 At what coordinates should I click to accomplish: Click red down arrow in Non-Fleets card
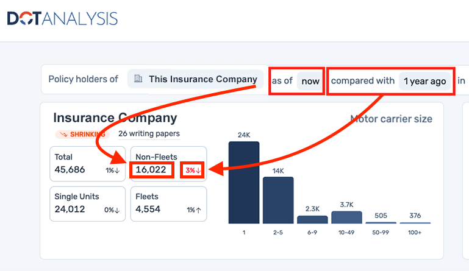(198, 171)
